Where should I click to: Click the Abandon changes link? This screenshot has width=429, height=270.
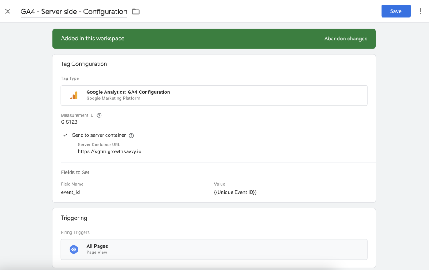point(346,39)
